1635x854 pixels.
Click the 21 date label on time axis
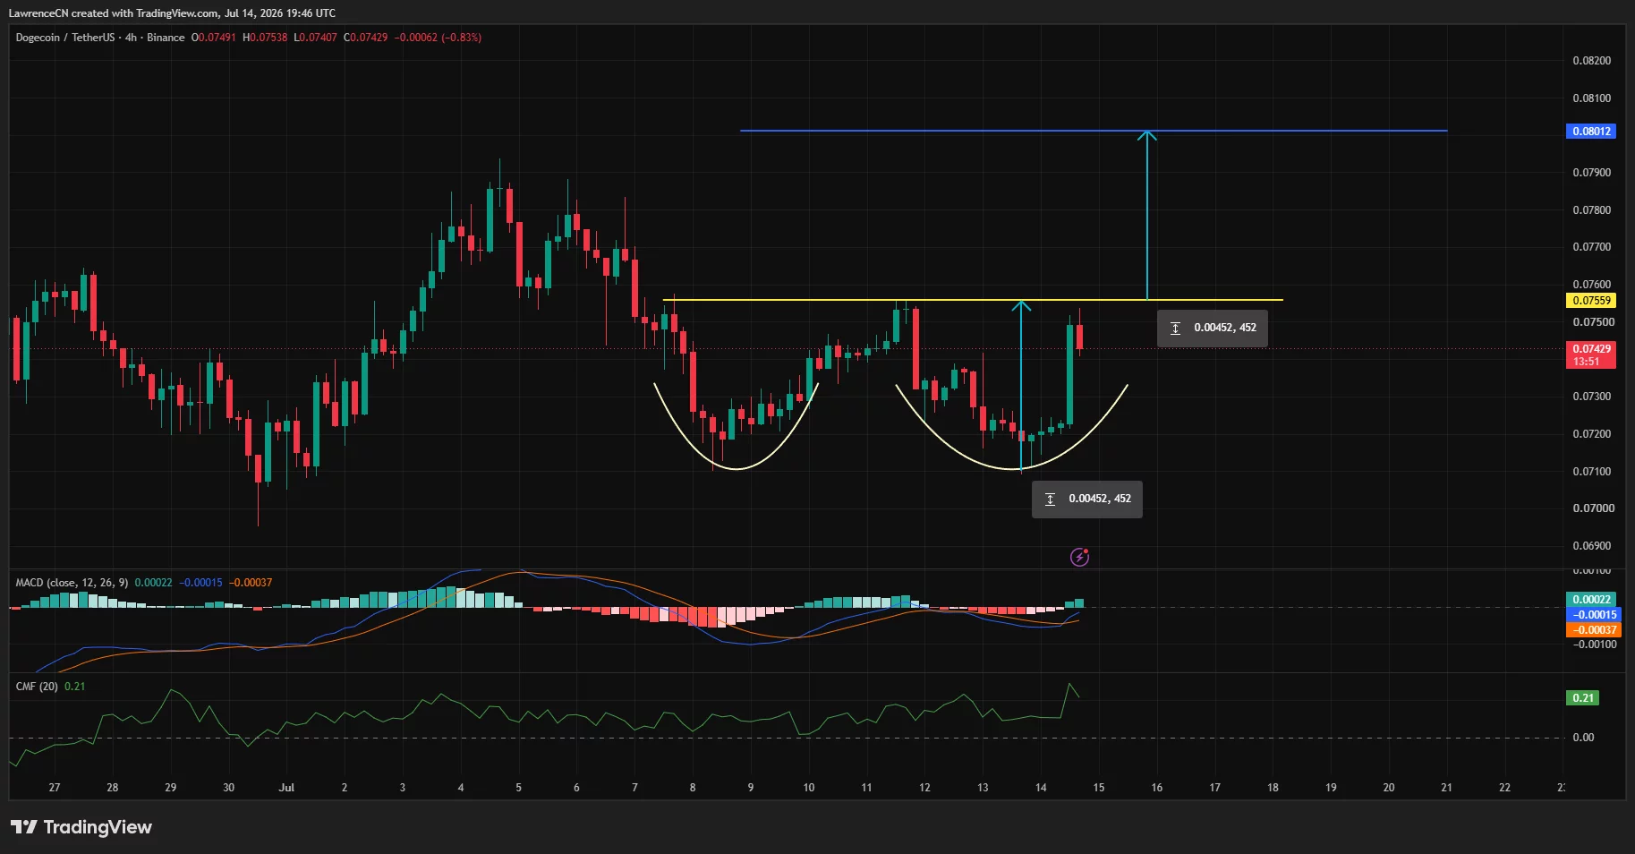click(1446, 788)
